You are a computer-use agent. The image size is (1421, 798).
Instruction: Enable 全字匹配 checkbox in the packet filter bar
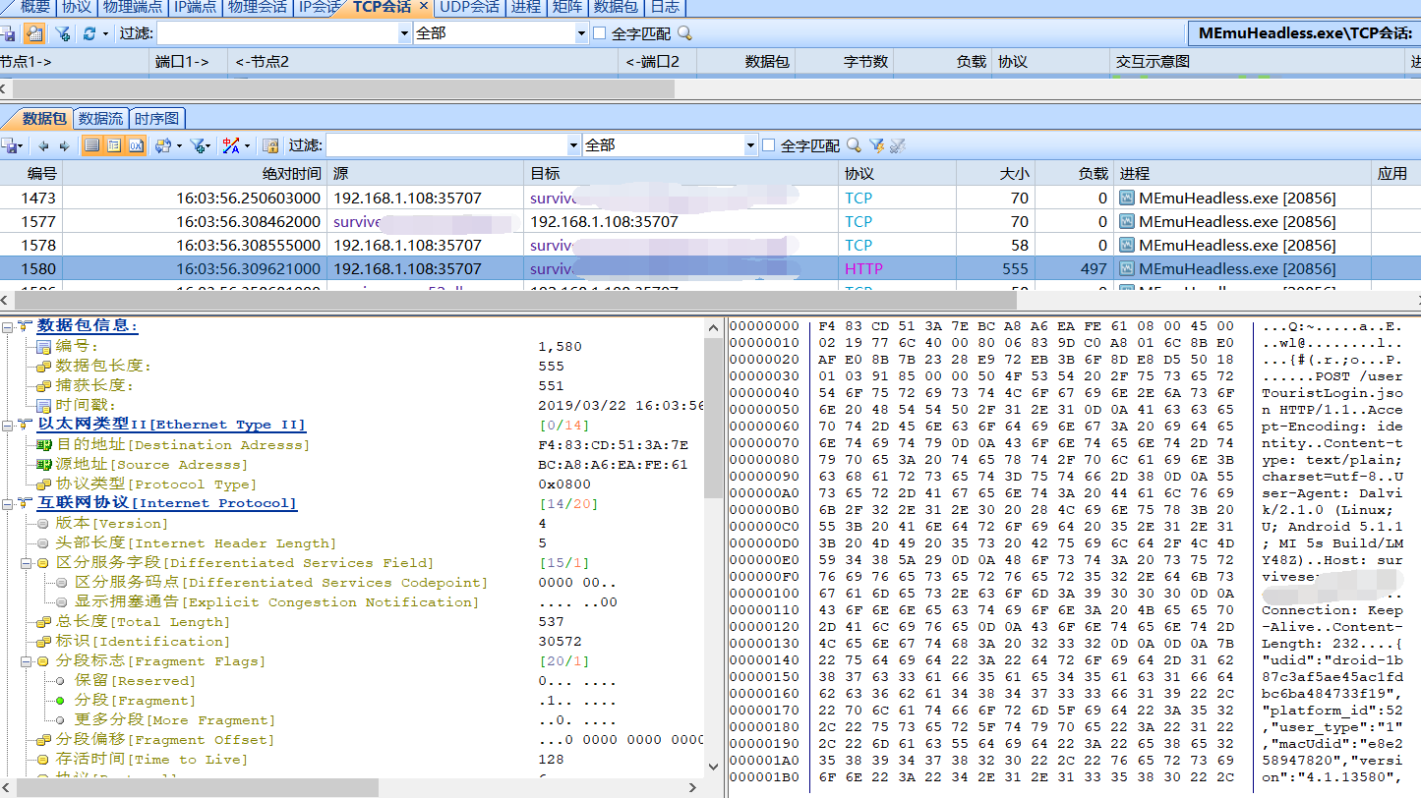[769, 145]
